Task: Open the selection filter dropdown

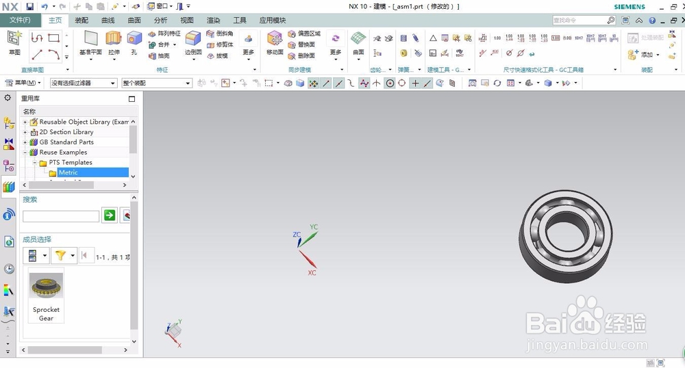Action: click(84, 83)
